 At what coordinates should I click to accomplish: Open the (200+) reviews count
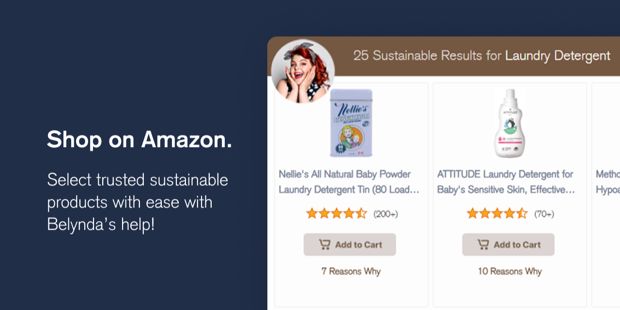coord(386,214)
